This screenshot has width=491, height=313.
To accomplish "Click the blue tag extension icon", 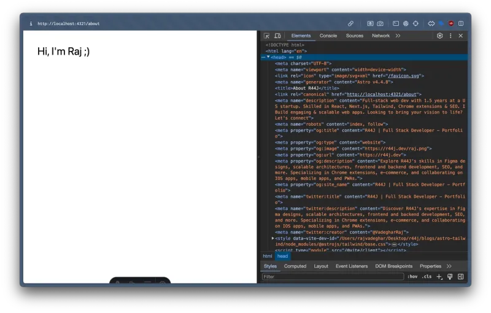I will (441, 23).
